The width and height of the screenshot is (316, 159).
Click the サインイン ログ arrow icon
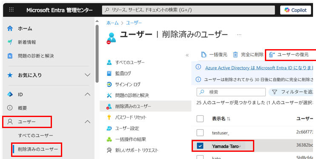click(x=109, y=84)
